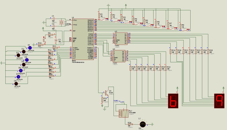
Task: Select relay RL1
Action: point(124,113)
